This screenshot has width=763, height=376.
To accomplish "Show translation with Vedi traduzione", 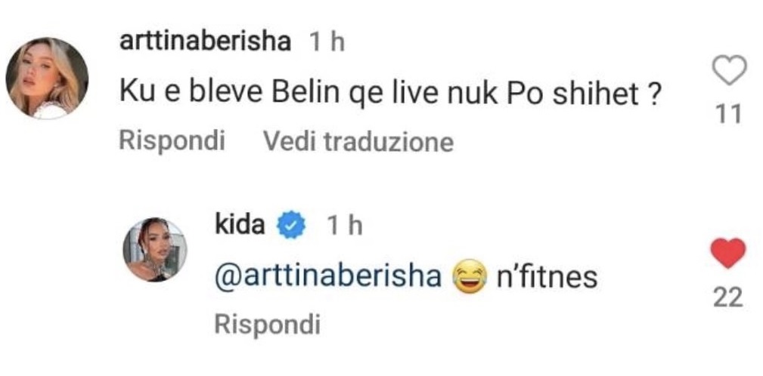I will [x=358, y=142].
